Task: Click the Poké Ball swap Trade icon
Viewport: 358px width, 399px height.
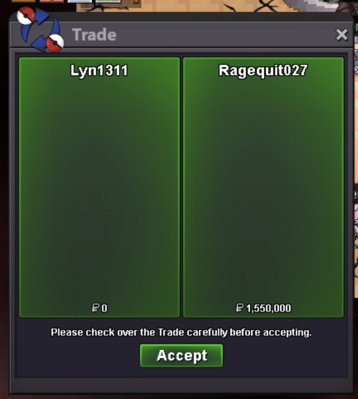Action: tap(40, 29)
